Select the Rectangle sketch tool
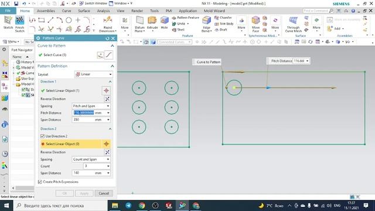The width and height of the screenshot is (375, 211). coord(42,20)
